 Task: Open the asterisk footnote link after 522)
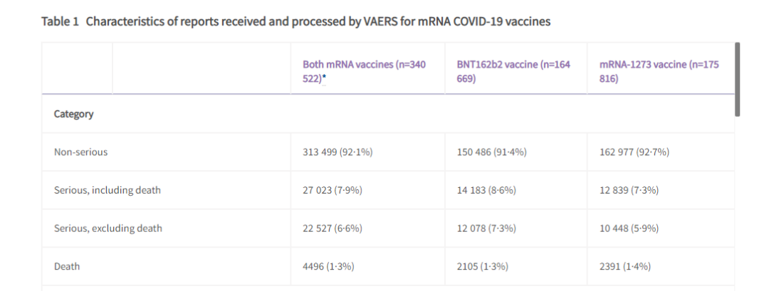pyautogui.click(x=324, y=78)
